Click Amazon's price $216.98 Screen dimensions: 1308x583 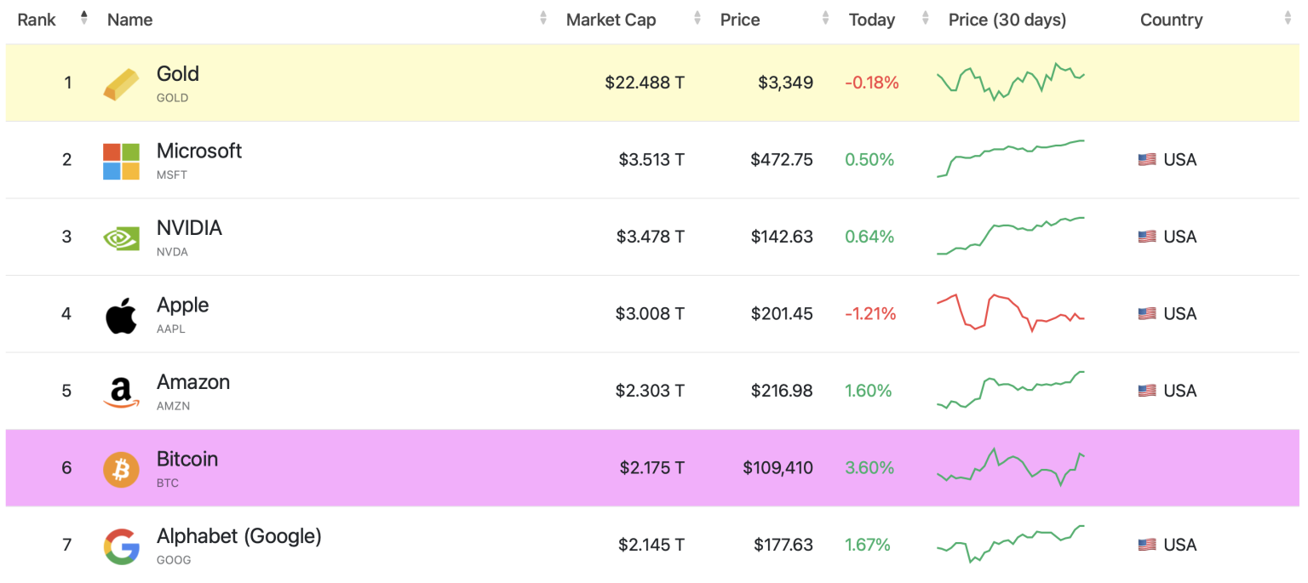tap(782, 391)
